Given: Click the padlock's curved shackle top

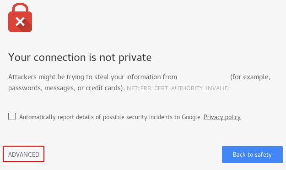Looking at the screenshot, I should click(x=20, y=8).
